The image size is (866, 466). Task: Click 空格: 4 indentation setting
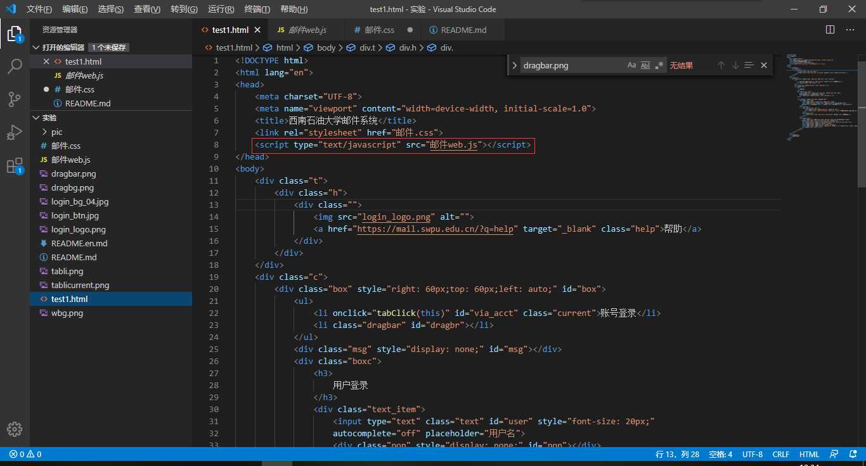click(720, 454)
